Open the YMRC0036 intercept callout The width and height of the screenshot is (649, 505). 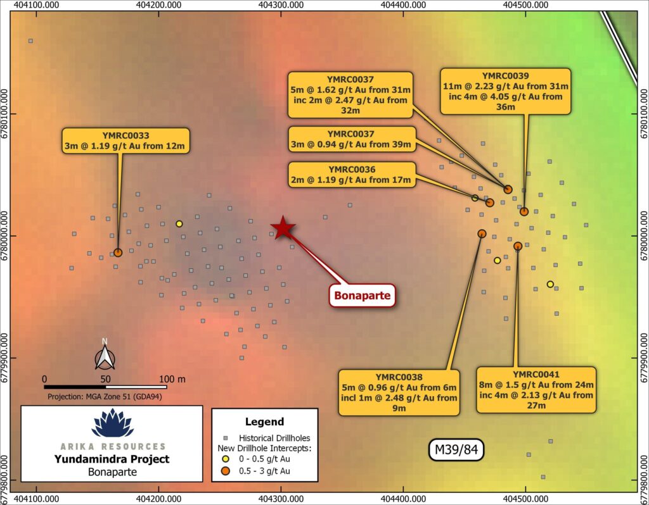tap(352, 175)
